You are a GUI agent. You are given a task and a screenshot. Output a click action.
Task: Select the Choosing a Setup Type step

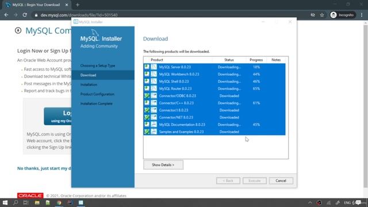[98, 66]
